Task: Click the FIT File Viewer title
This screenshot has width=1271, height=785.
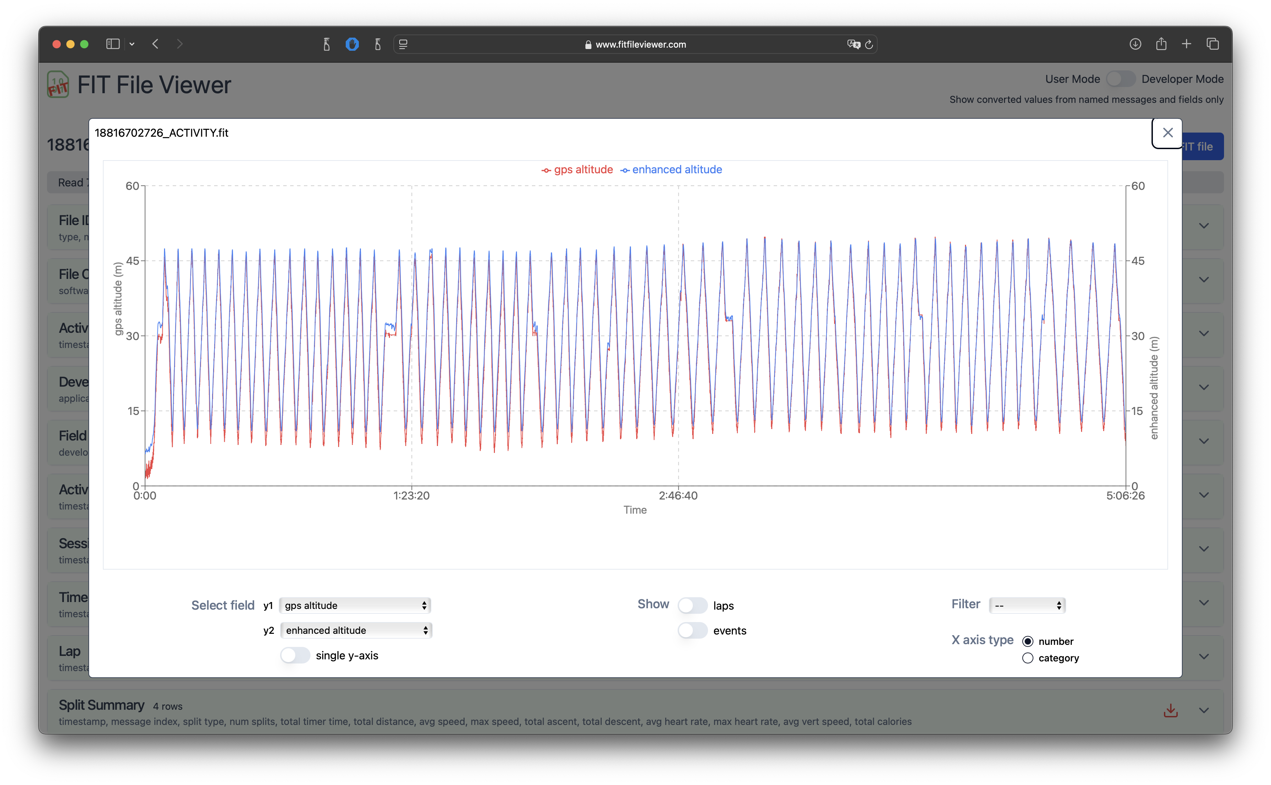Action: [154, 85]
